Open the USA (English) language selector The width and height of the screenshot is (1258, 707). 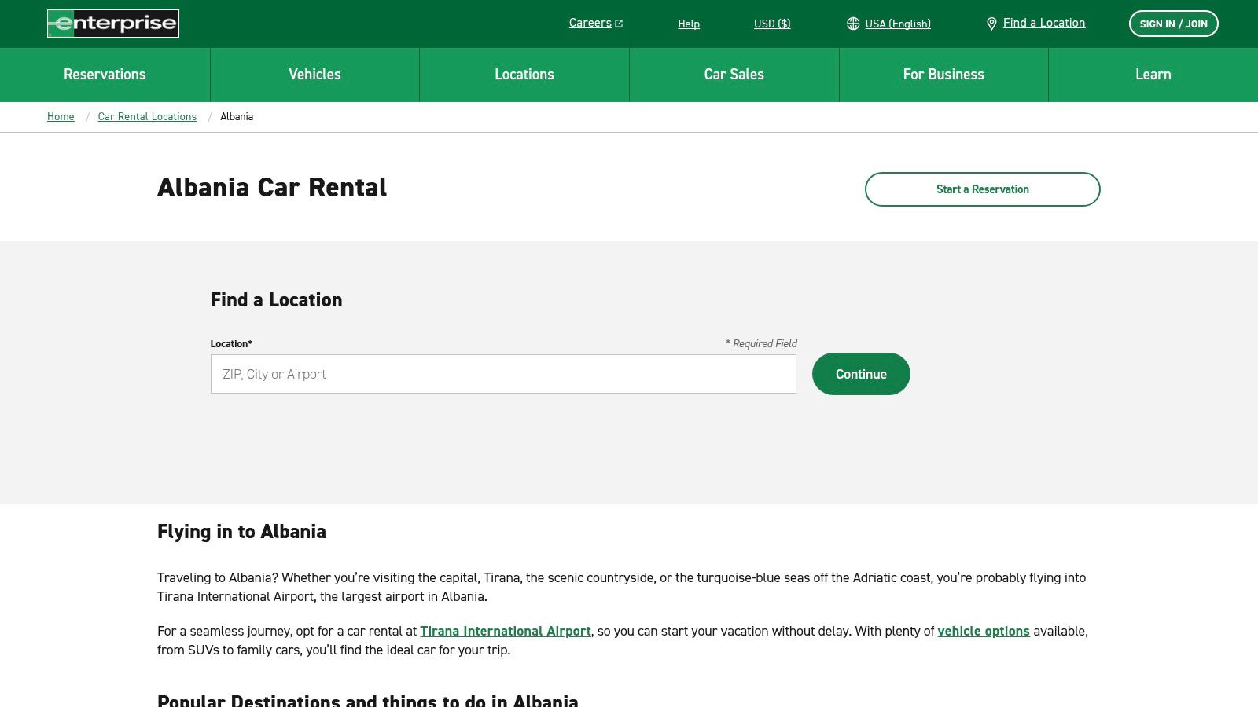pyautogui.click(x=898, y=24)
